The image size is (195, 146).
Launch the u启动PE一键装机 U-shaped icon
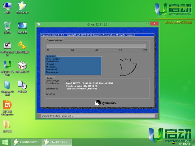coord(7,68)
